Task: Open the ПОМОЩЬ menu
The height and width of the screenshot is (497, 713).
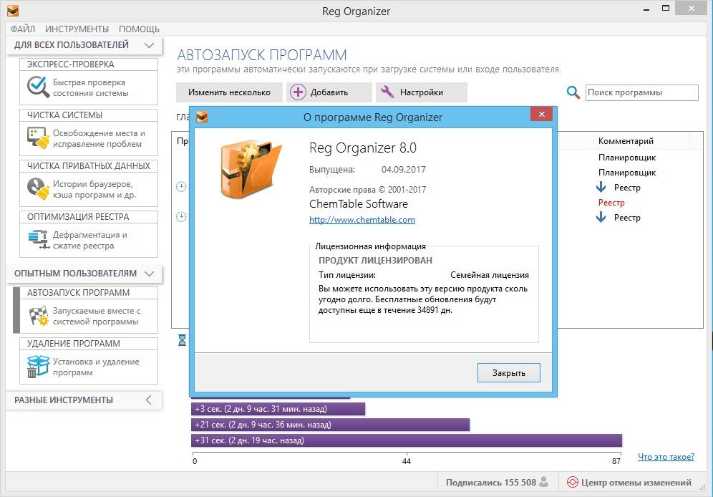Action: pyautogui.click(x=139, y=29)
